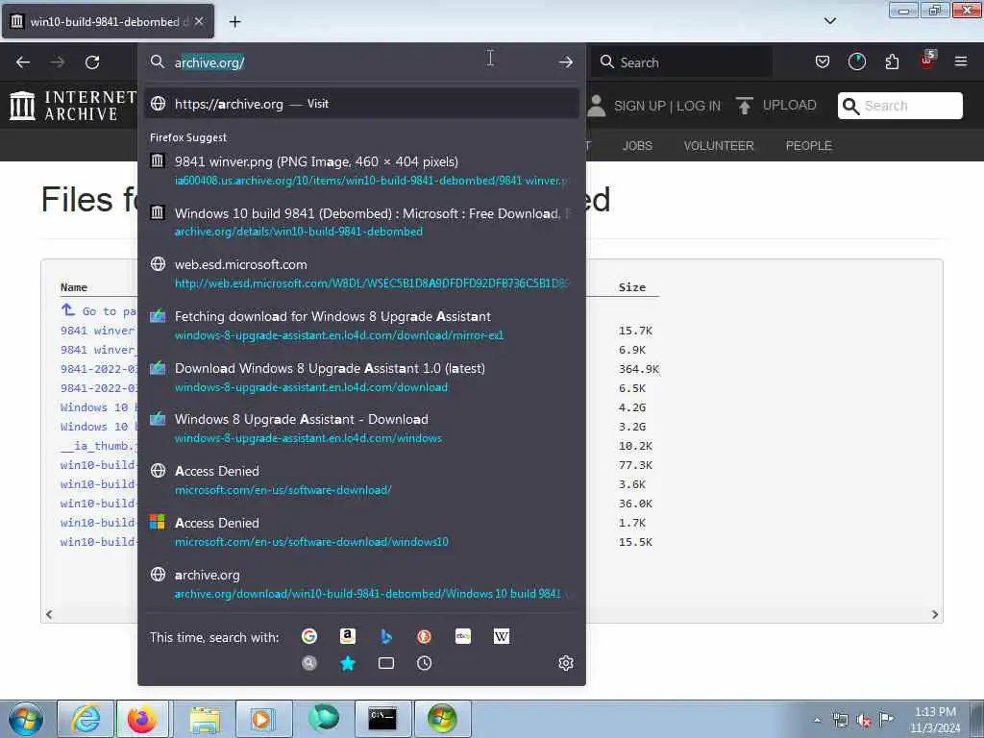Reload the page with the refresh icon
This screenshot has width=984, height=738.
click(x=92, y=62)
